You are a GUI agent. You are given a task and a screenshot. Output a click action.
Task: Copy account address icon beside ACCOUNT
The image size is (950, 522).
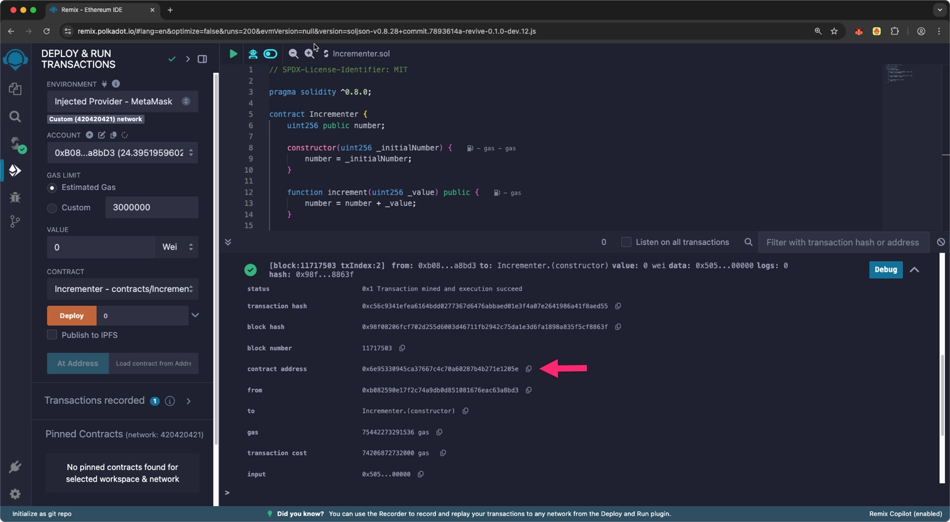(113, 135)
